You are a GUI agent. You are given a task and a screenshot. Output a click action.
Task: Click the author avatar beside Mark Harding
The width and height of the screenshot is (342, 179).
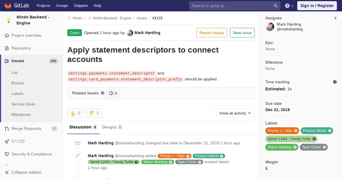(x=130, y=33)
